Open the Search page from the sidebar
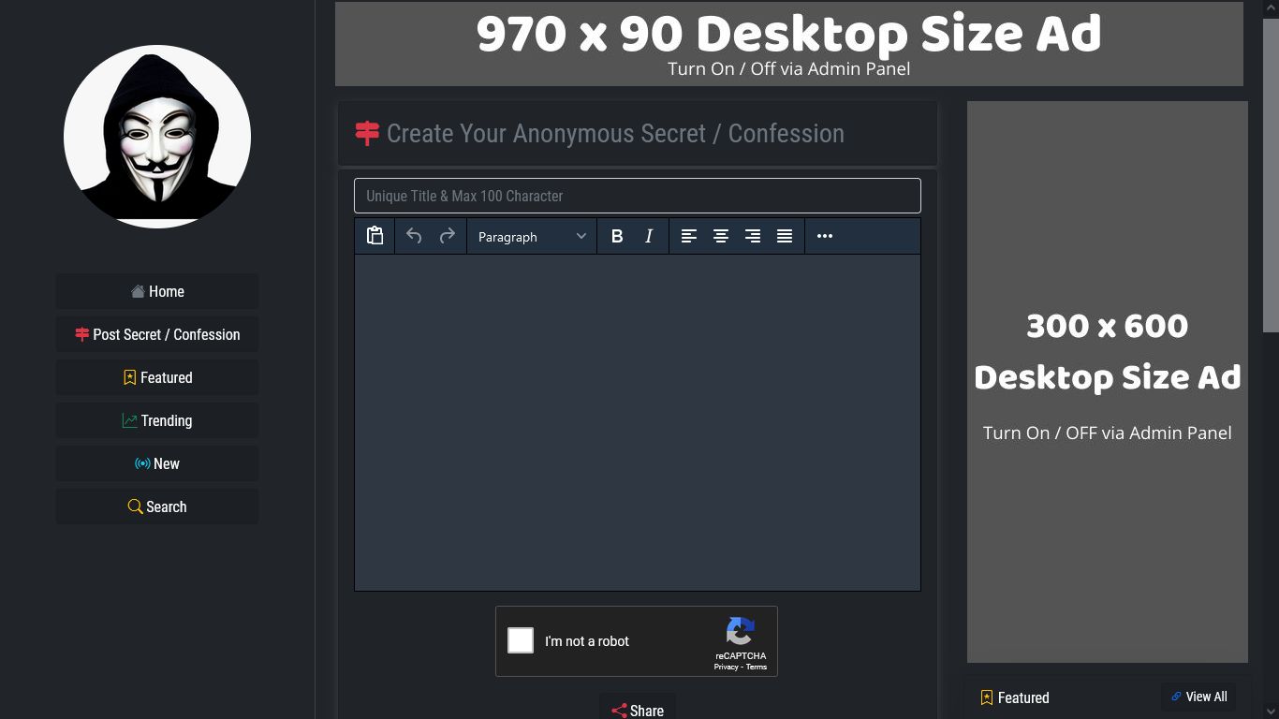Screen dimensions: 1279x719 pos(156,506)
